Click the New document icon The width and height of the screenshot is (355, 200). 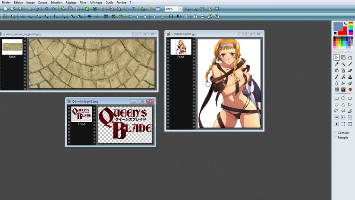click(6, 9)
